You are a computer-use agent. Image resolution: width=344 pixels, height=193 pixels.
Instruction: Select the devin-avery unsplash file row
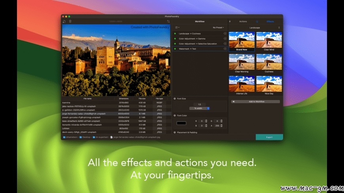click(116, 132)
